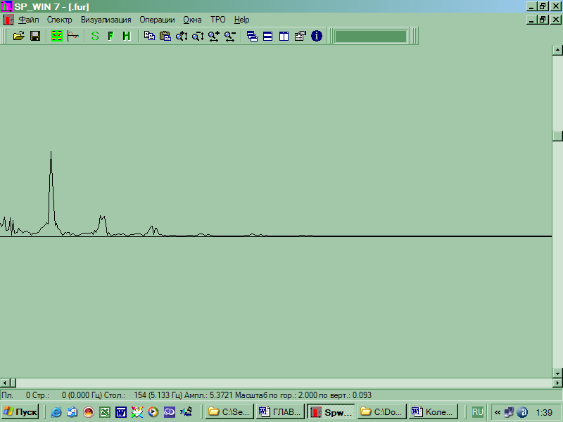The image size is (563, 422).
Task: Launch Excel from quick launch
Action: pos(105,412)
